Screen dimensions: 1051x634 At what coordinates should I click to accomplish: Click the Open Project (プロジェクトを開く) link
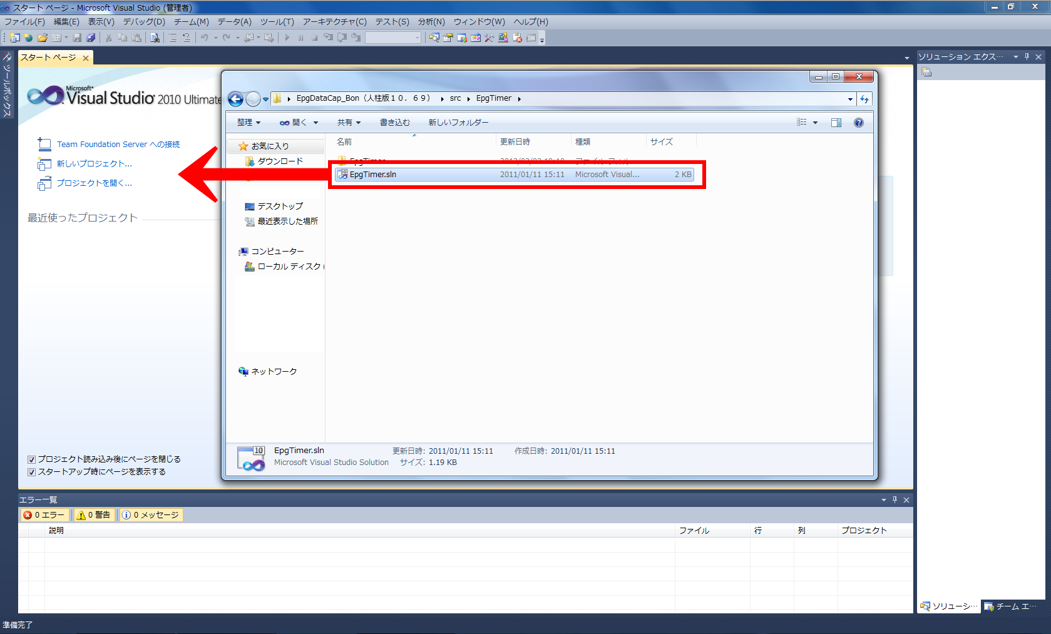95,183
